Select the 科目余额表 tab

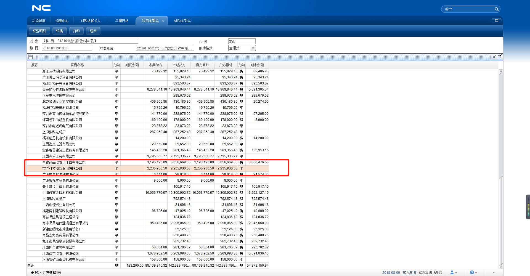(x=150, y=21)
